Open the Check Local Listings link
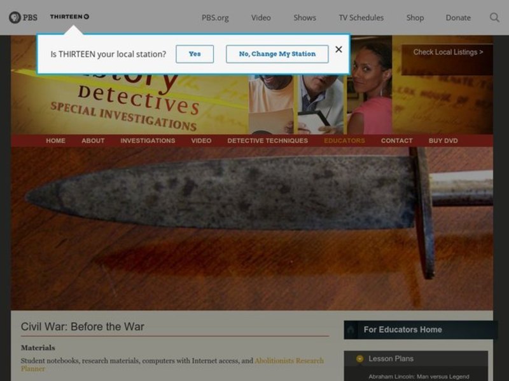Screen dimensions: 509x381 point(448,52)
